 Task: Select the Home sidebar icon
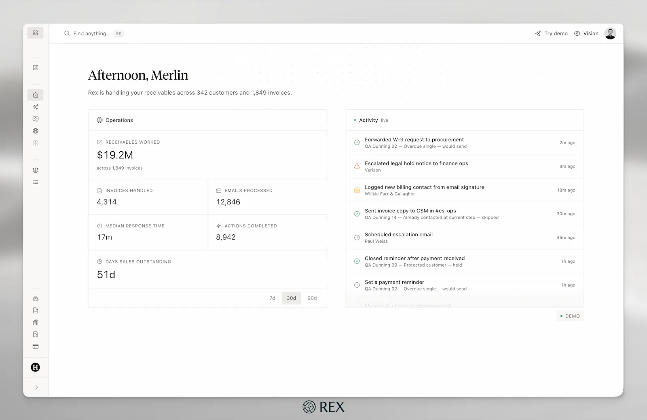35,95
